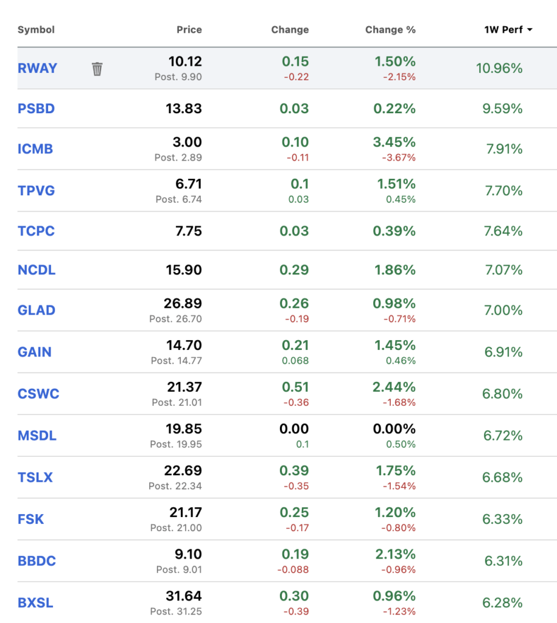This screenshot has width=557, height=623.
Task: Open the TSLX ticker link
Action: click(35, 477)
